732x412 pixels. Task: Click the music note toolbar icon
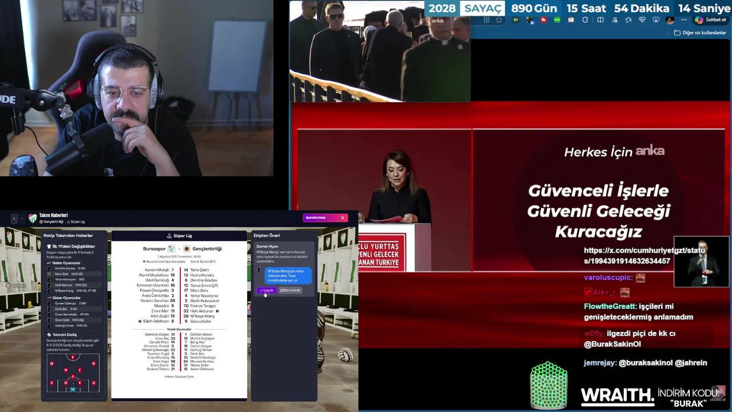pos(615,20)
